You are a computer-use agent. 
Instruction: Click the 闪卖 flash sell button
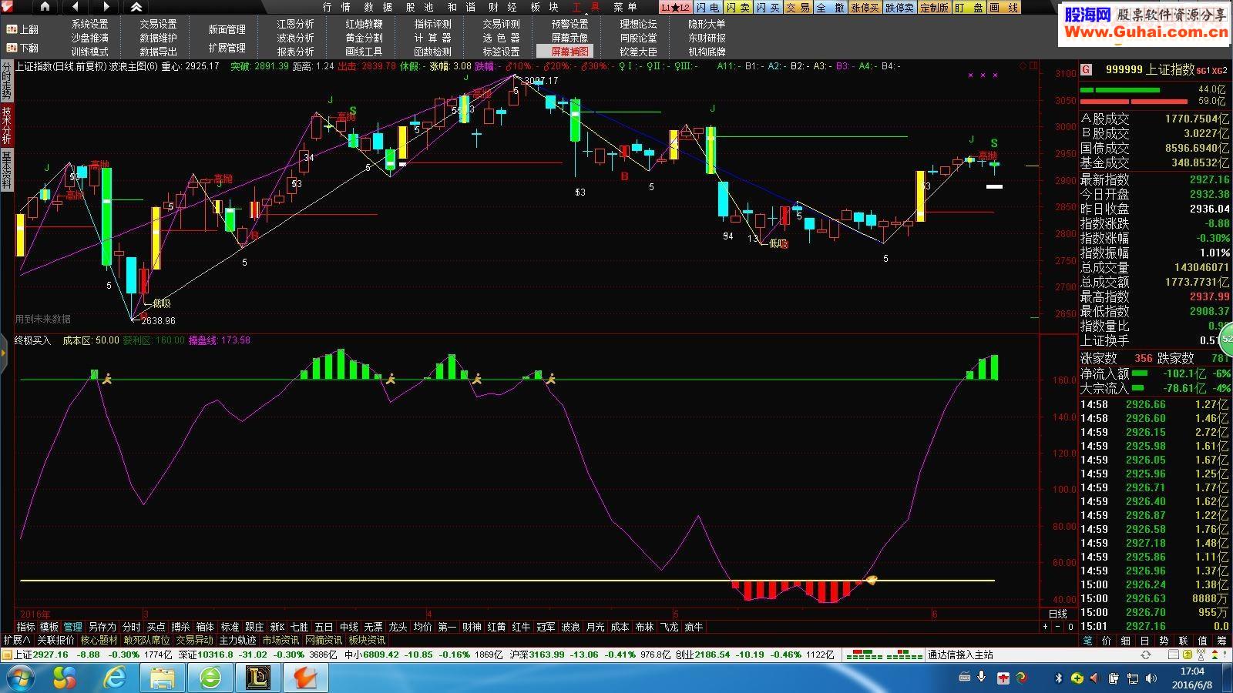(x=737, y=8)
